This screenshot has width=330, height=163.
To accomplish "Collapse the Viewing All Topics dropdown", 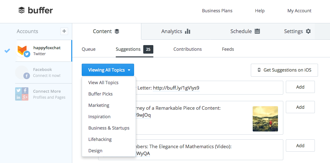I will coord(108,70).
